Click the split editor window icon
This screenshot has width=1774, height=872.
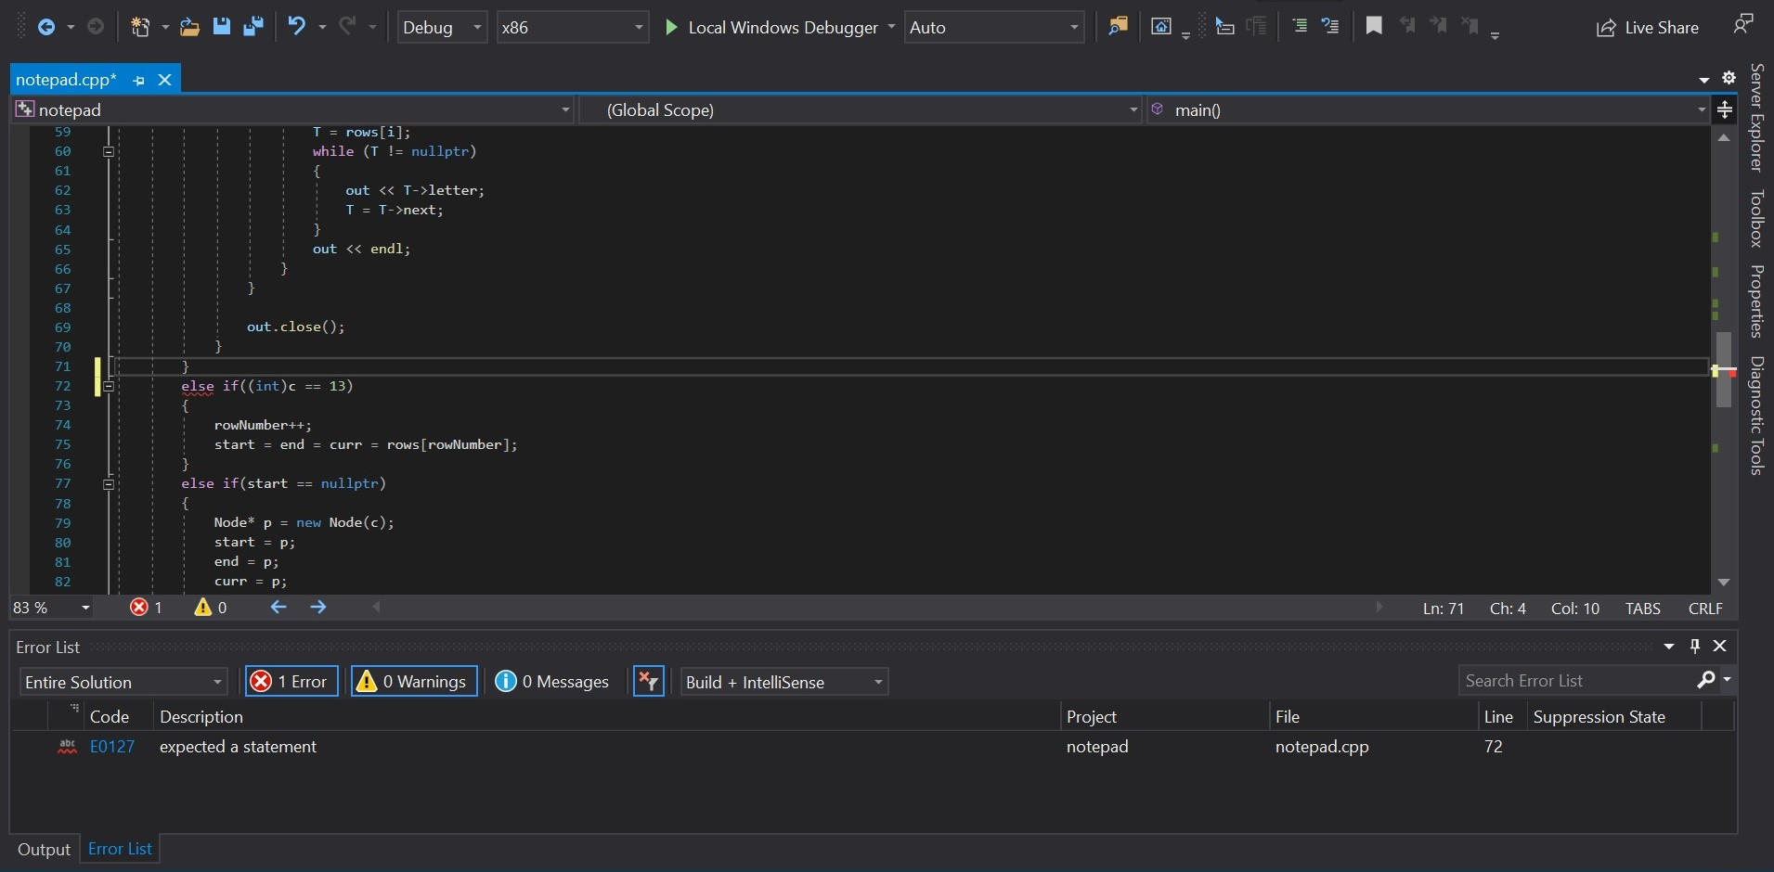pyautogui.click(x=1725, y=109)
